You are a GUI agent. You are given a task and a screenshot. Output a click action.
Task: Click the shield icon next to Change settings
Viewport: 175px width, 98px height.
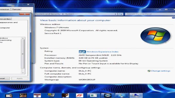point(149,71)
